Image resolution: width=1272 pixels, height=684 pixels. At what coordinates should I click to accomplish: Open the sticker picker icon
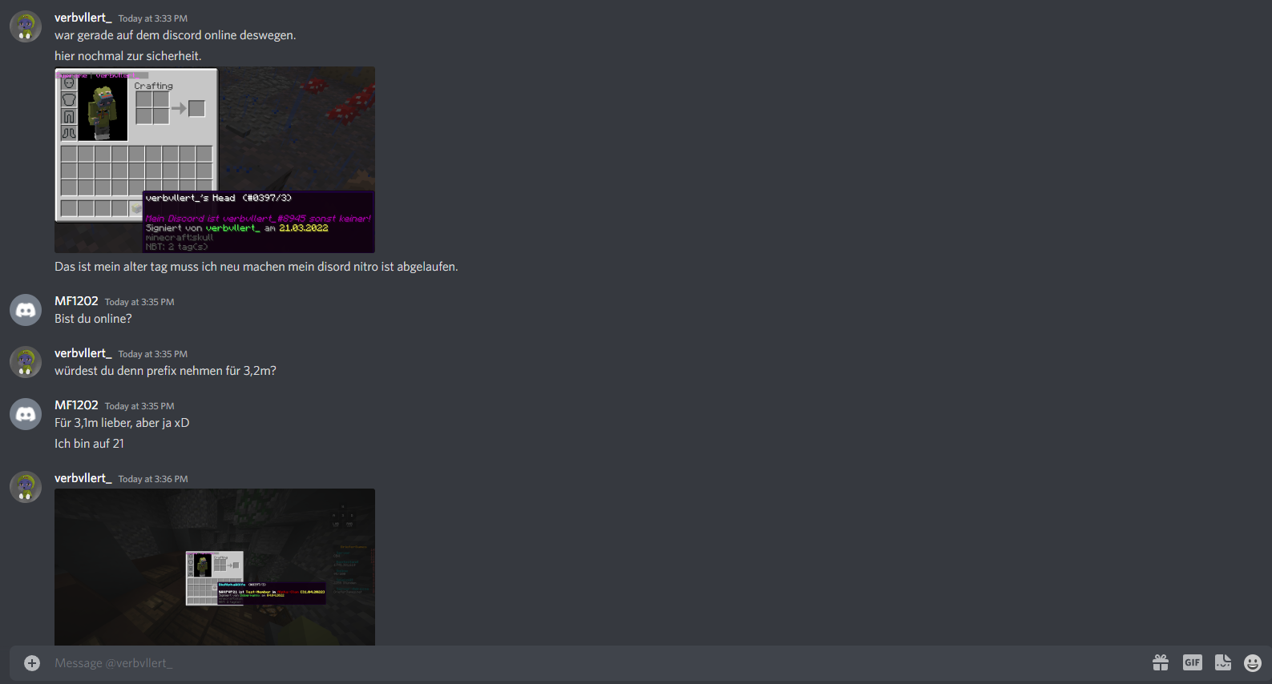[x=1223, y=662]
